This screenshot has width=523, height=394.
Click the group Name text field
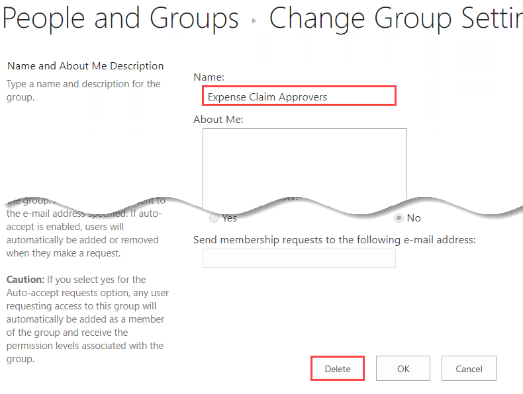coord(299,97)
